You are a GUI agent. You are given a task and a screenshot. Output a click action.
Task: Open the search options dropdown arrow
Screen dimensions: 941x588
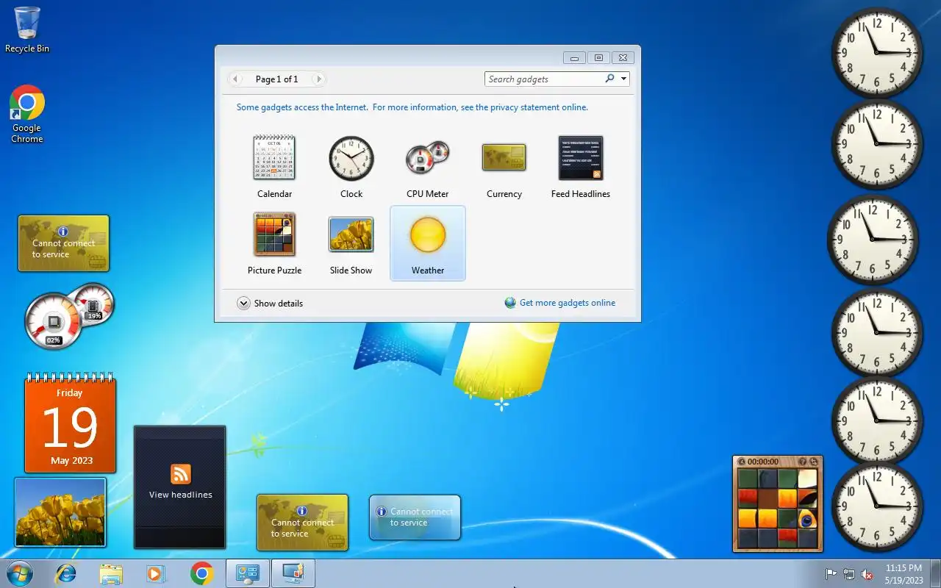point(623,79)
